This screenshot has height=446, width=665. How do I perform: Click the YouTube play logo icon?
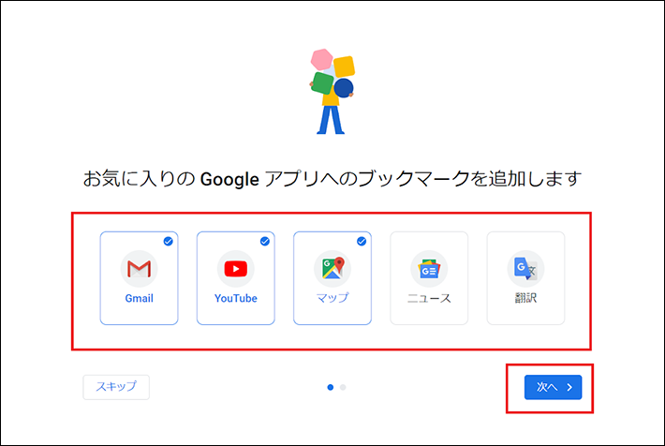point(236,269)
